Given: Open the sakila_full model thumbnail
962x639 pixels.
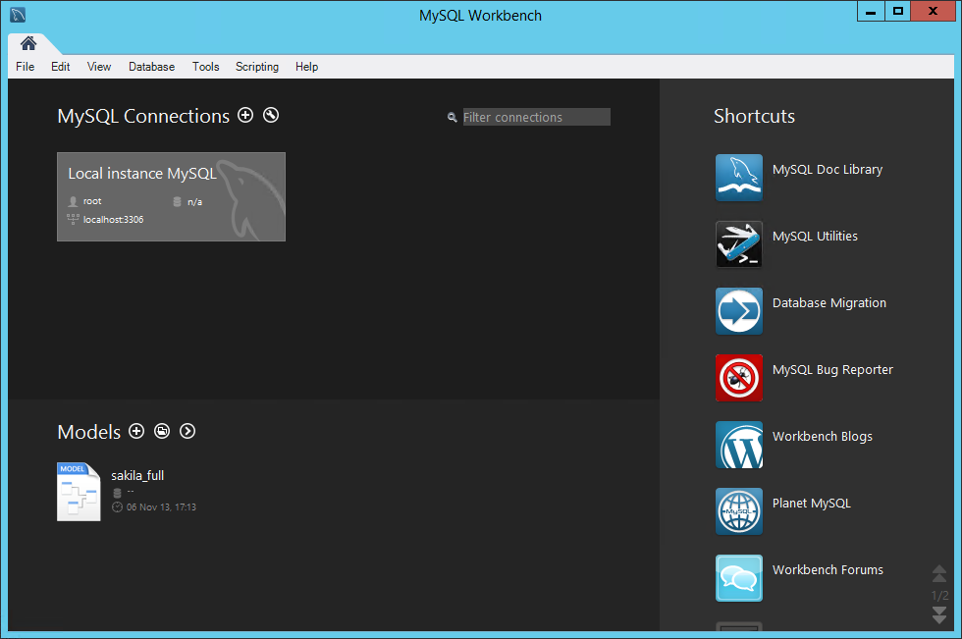Looking at the screenshot, I should pyautogui.click(x=79, y=491).
